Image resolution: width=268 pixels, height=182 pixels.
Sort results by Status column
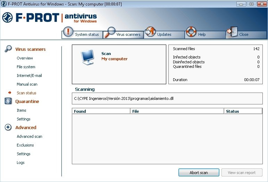tap(243, 111)
